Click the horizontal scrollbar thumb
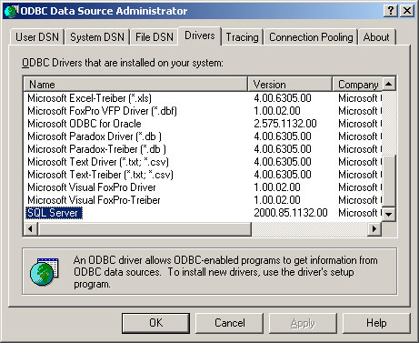This screenshot has height=343, width=419. point(145,228)
